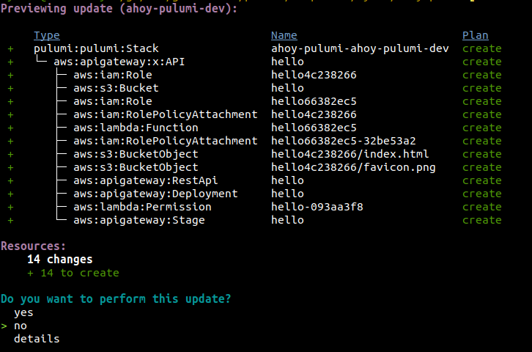Image resolution: width=532 pixels, height=352 pixels.
Task: Click the name hello66382ec5-32be53a2
Action: tap(344, 141)
